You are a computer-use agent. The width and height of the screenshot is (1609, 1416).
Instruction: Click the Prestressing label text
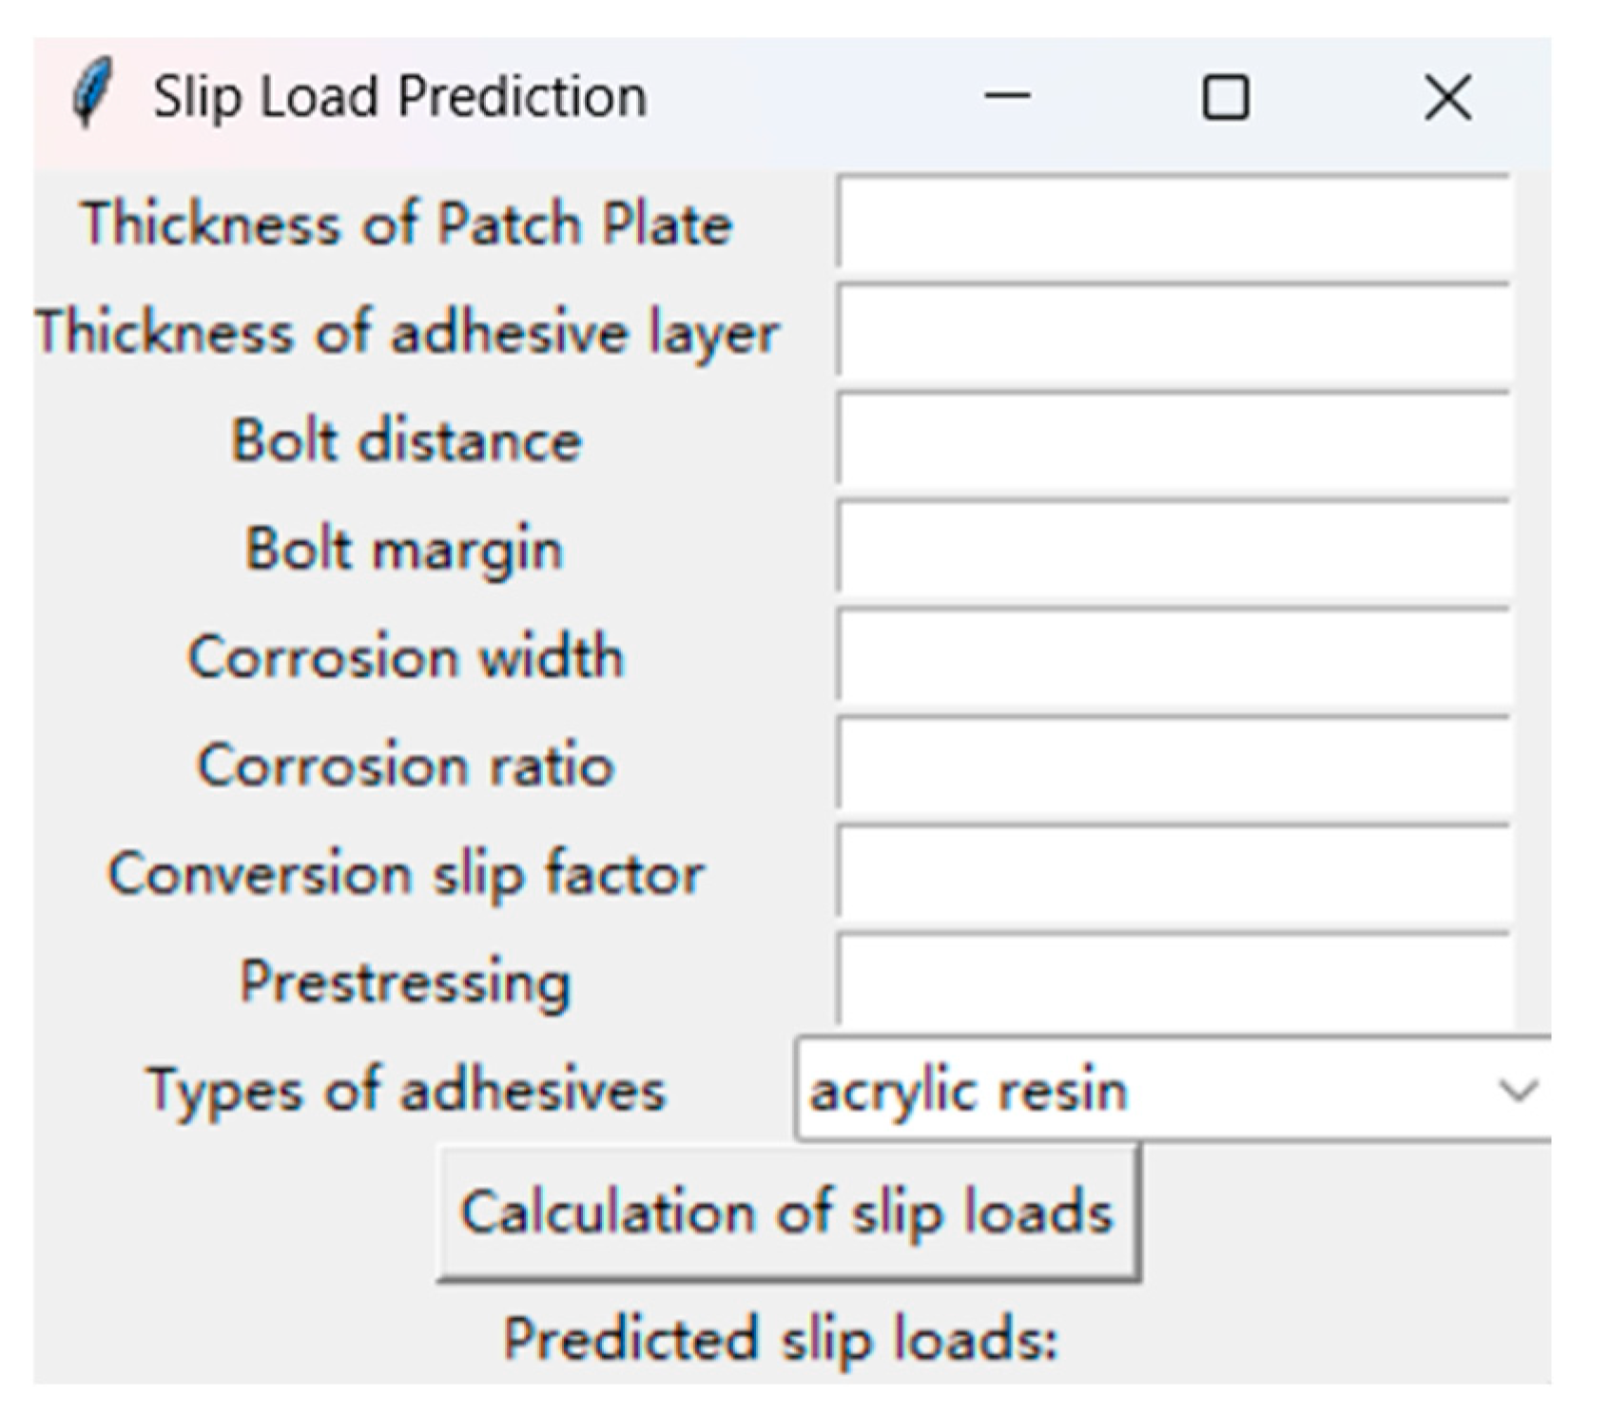[x=406, y=981]
